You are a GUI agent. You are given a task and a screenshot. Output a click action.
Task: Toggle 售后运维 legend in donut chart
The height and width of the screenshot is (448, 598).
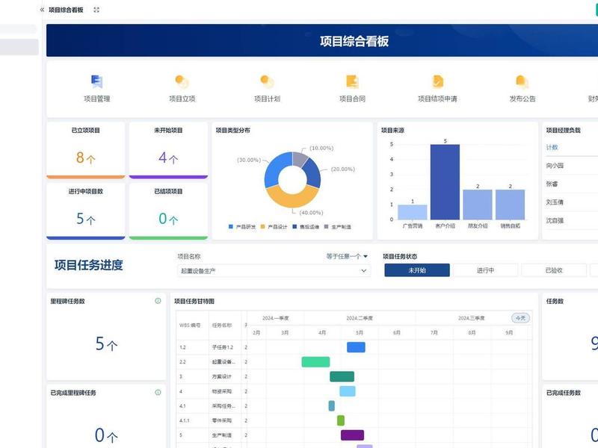tap(306, 227)
